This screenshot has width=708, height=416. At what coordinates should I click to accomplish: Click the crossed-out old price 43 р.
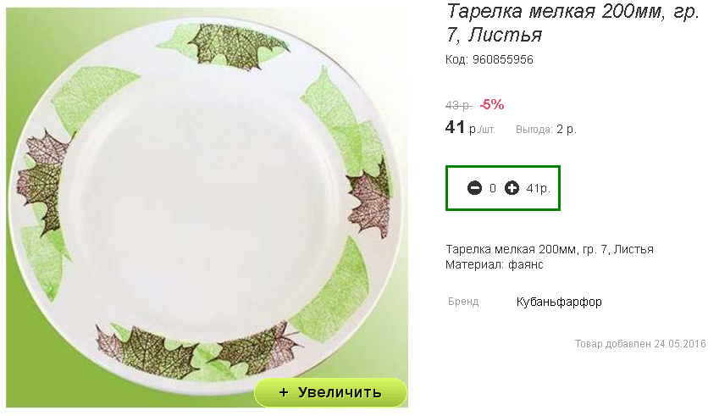coord(459,105)
